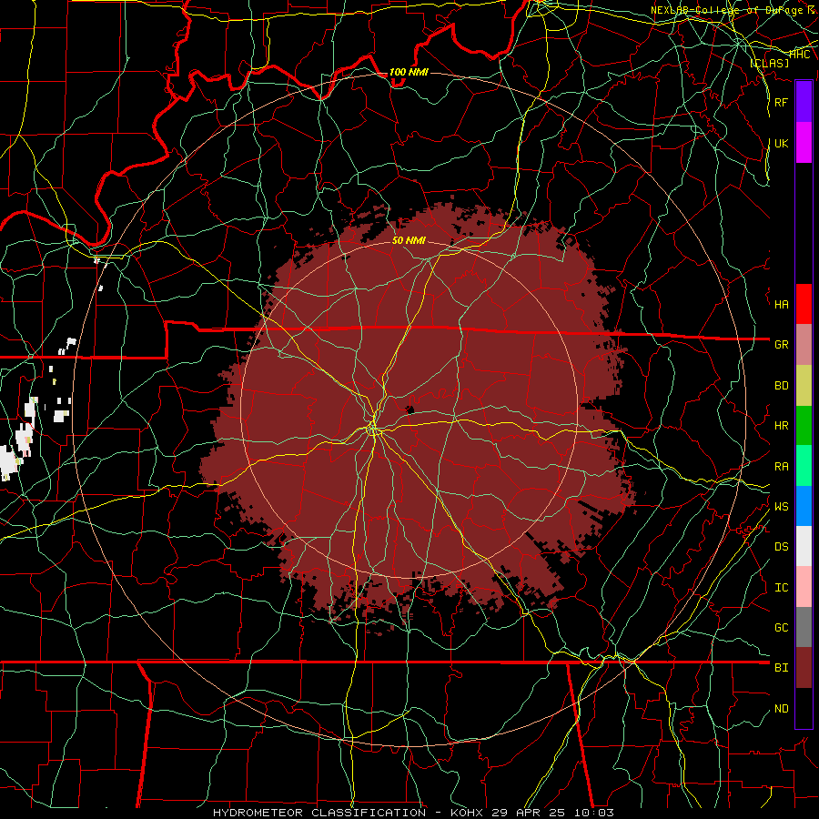Click the "BI" legend label

pos(781,668)
